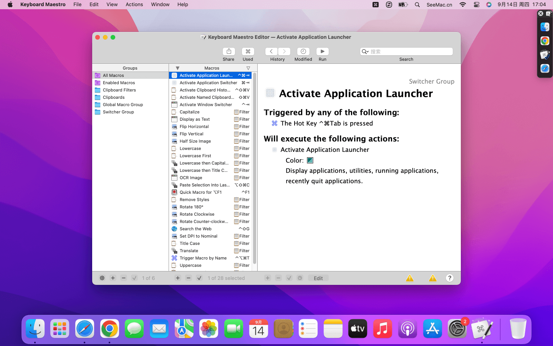
Task: Select Enabled Macros group
Action: pos(131,83)
